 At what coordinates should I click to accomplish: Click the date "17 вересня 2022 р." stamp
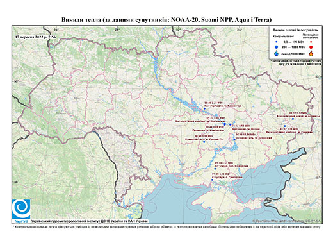(31, 37)
